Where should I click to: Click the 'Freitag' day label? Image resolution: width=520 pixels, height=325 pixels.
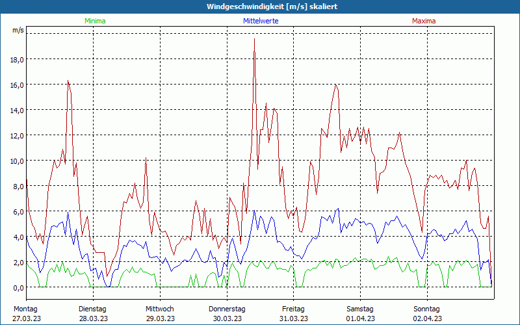294,309
